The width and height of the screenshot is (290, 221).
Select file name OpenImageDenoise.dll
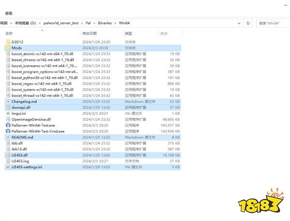[x=31, y=120]
